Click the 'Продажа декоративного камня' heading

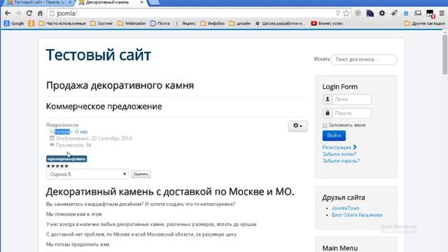[x=120, y=85]
